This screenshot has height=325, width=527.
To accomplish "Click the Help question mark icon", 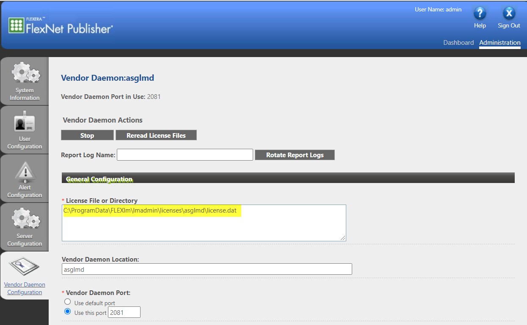I will [x=480, y=14].
